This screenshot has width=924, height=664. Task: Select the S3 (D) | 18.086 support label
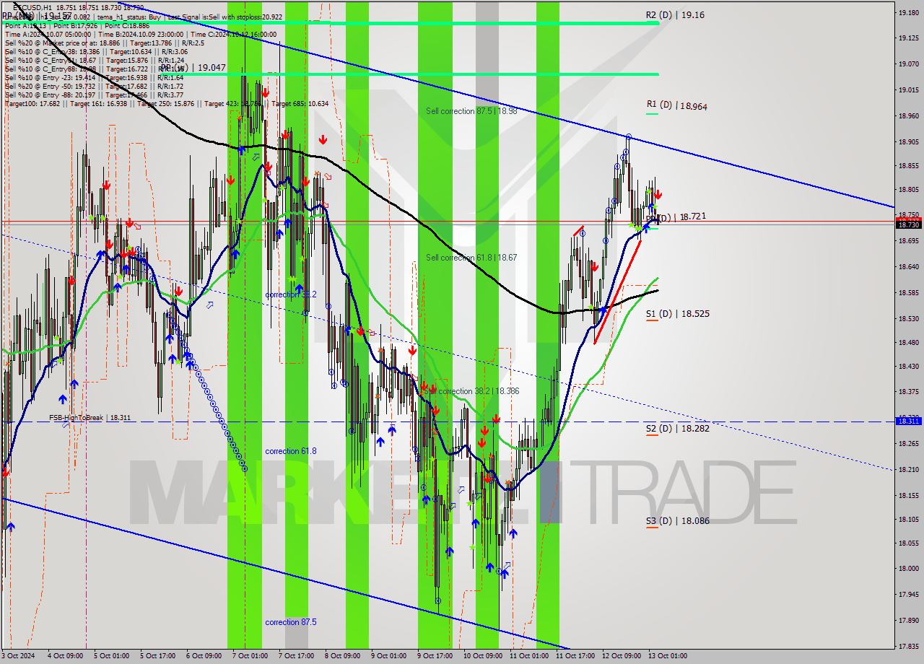click(x=677, y=520)
